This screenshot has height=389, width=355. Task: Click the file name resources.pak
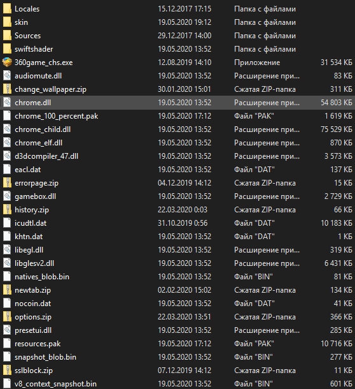38,344
